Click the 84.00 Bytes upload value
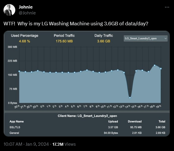Screen dimensions: 174x151 111,133
